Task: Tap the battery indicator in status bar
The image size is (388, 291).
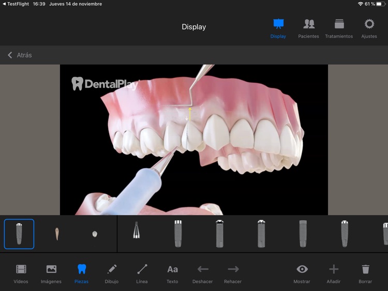Action: pyautogui.click(x=381, y=4)
